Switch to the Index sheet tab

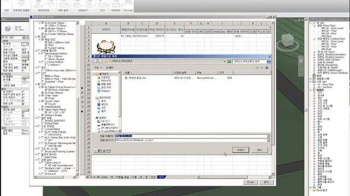[x=104, y=177]
